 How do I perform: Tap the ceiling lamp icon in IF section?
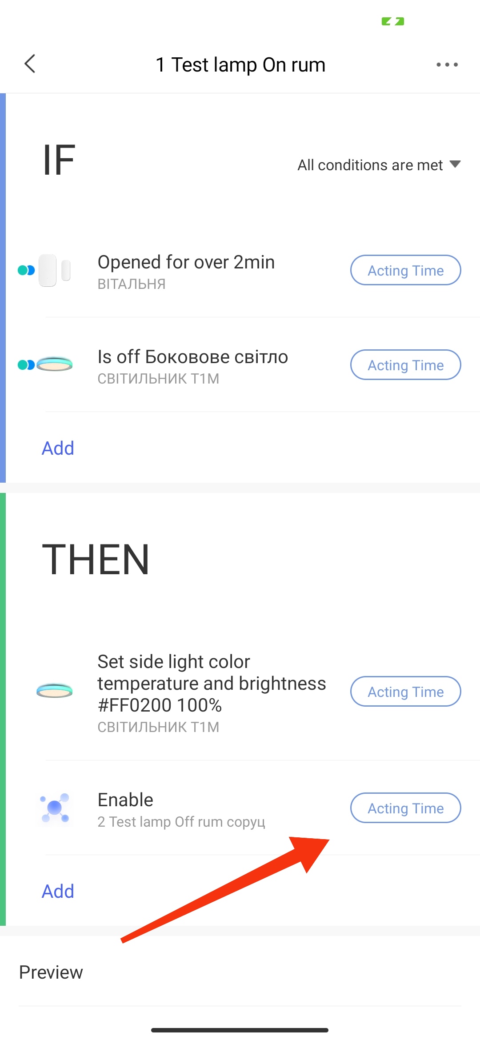(x=54, y=364)
